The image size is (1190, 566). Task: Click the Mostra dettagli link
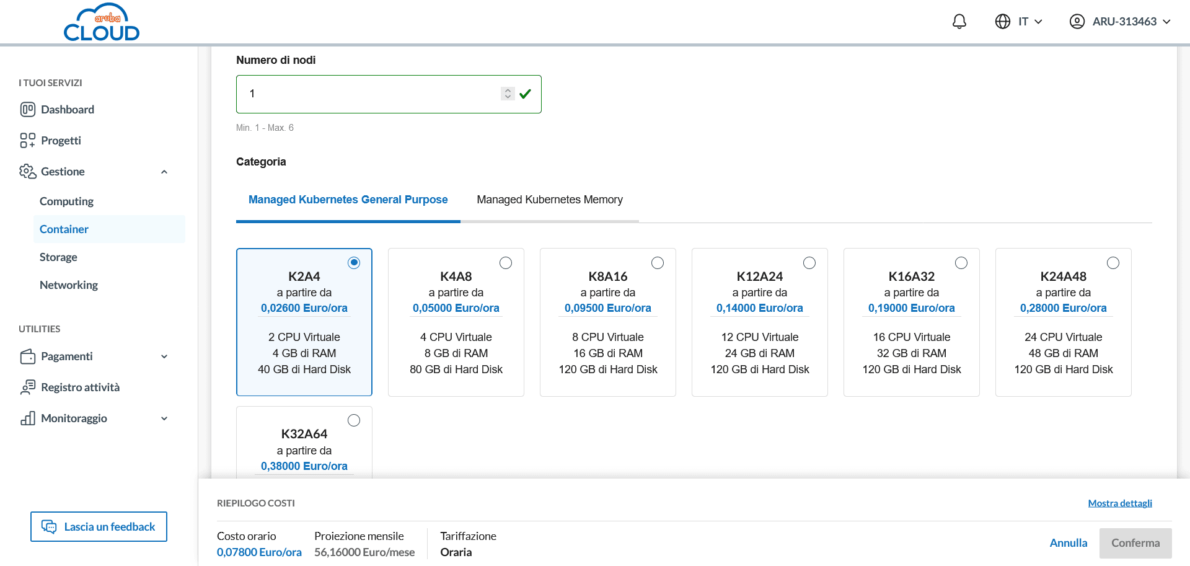click(1119, 503)
